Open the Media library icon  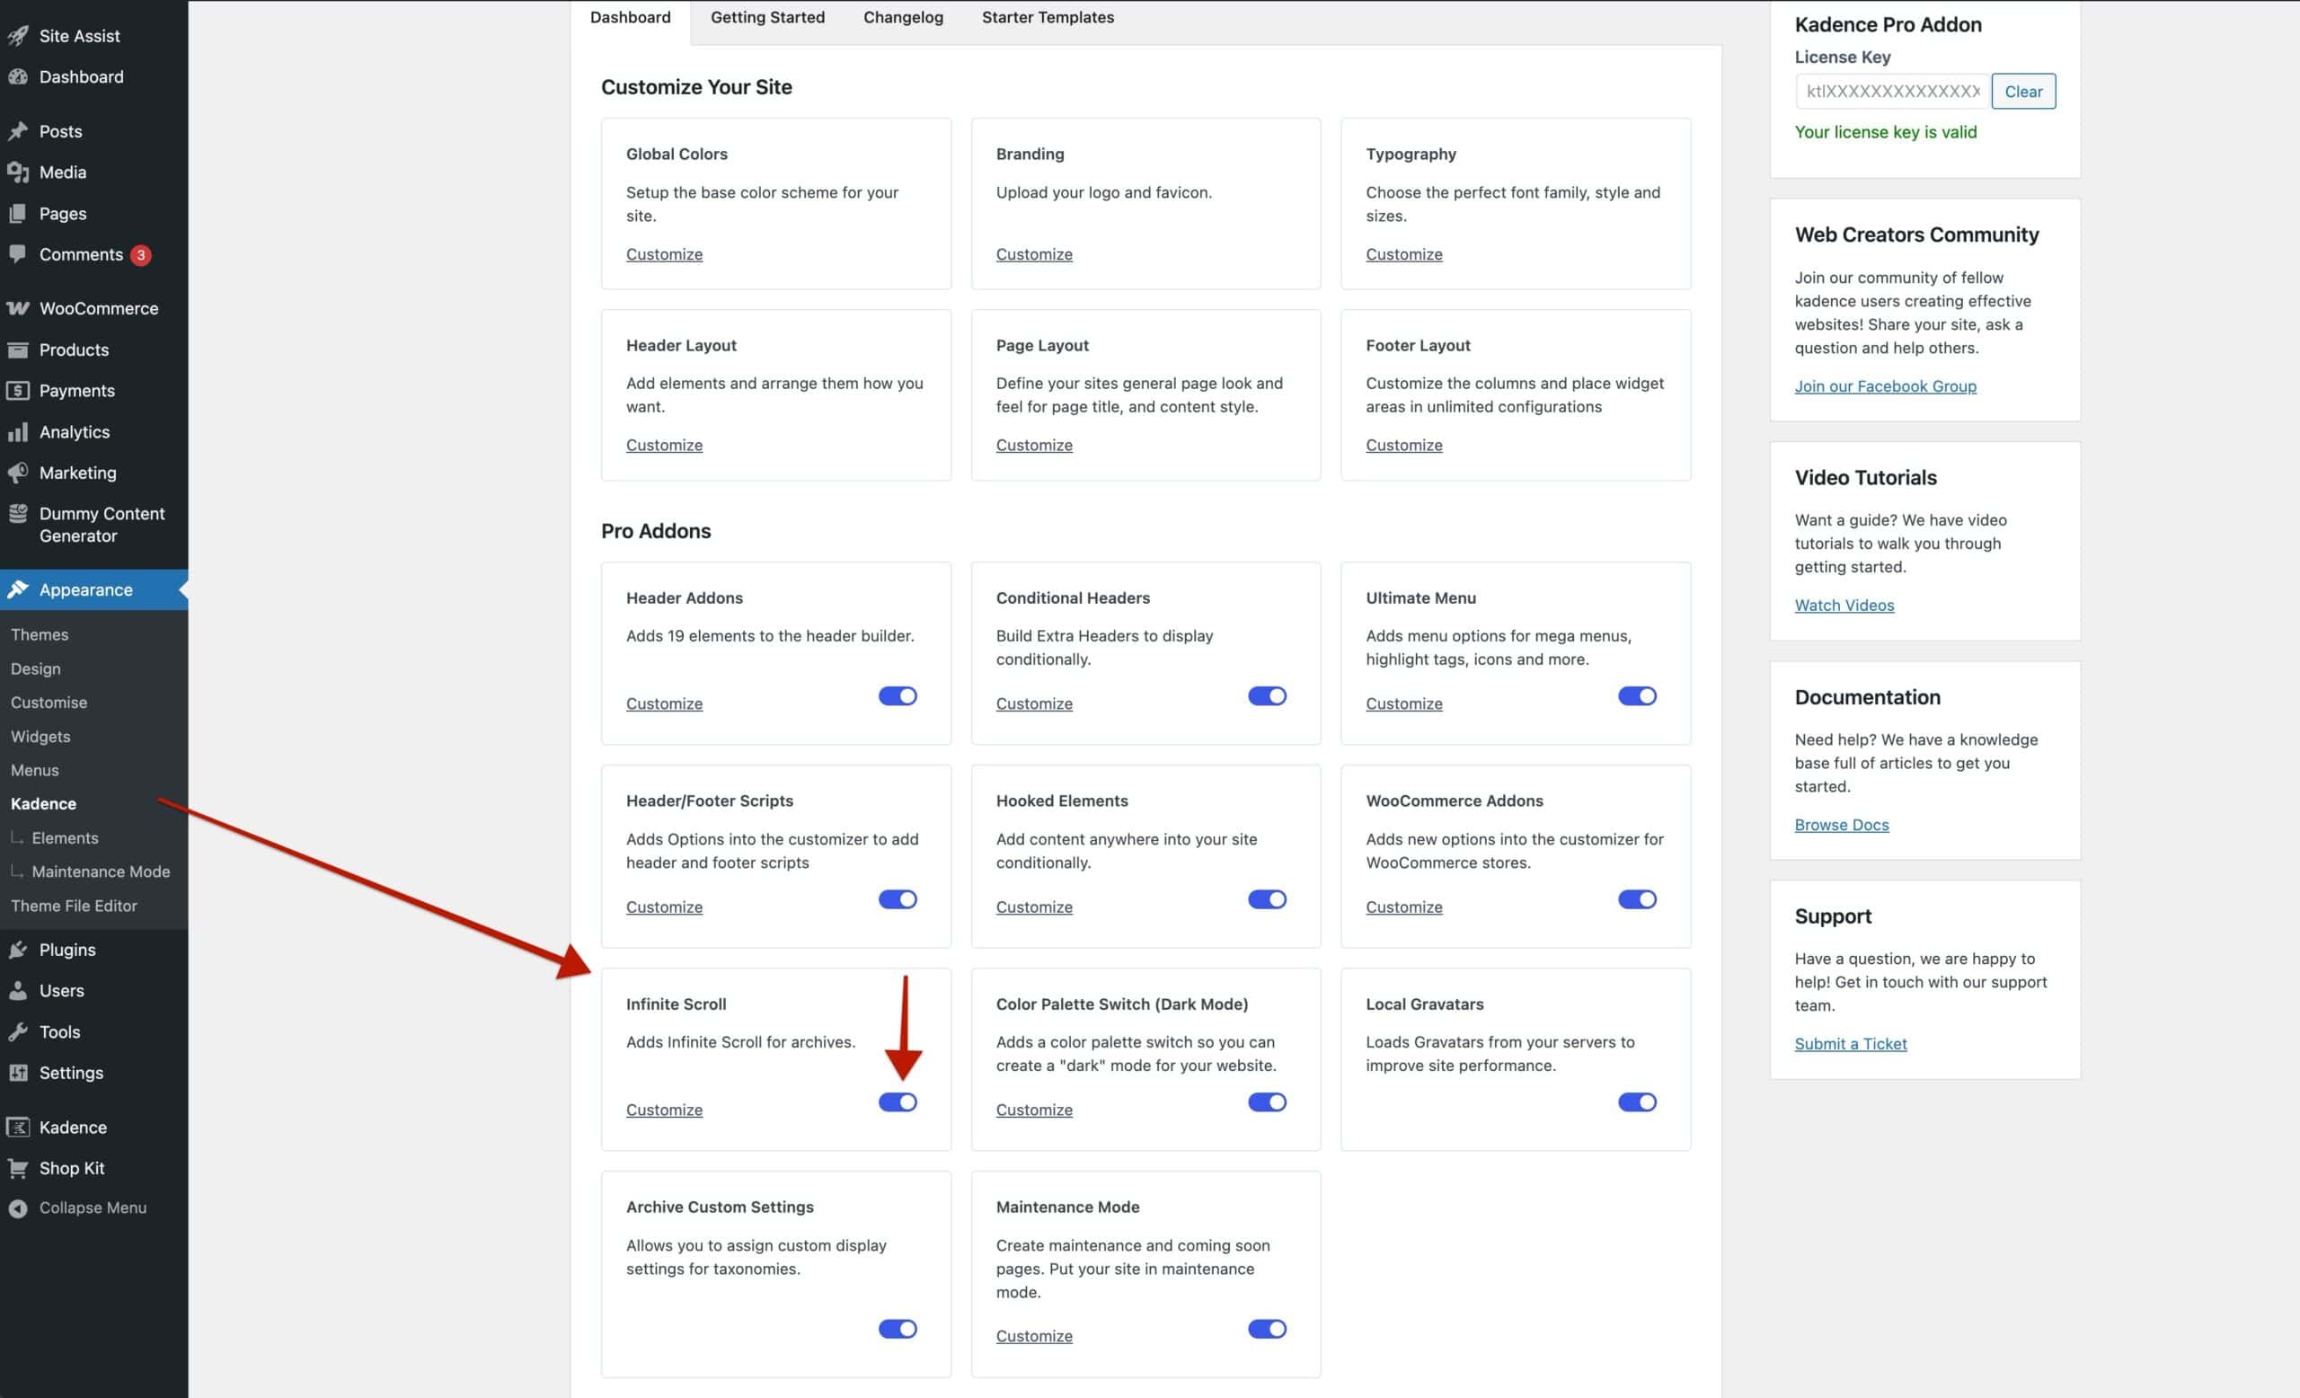pos(19,172)
